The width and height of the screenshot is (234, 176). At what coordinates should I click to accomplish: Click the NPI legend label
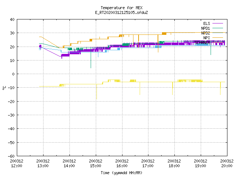point(207,38)
